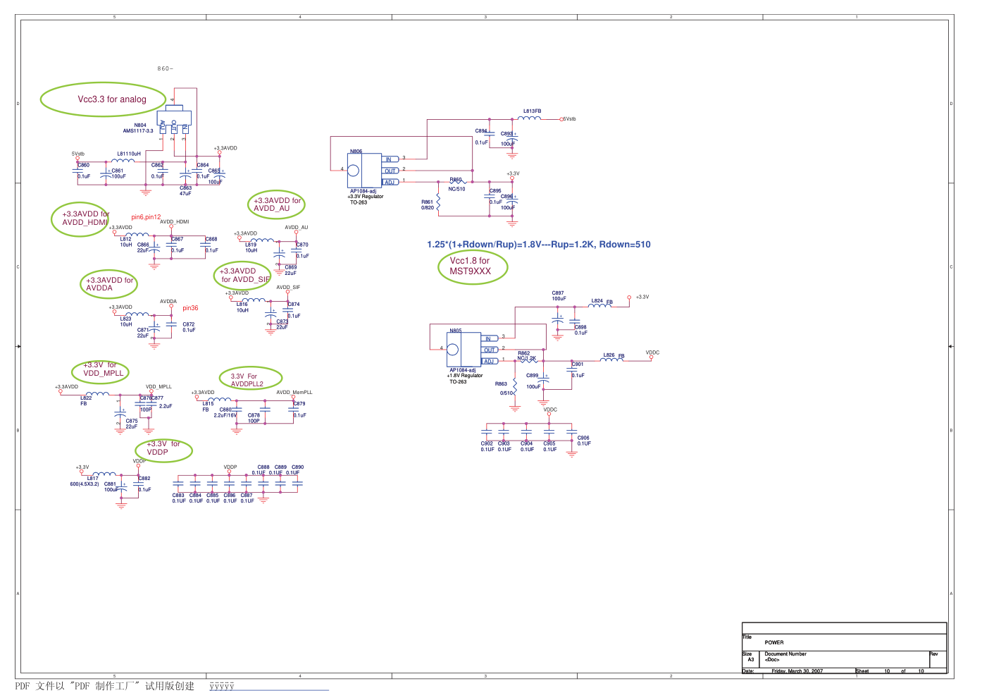Select the '+3.3AVDD for AVDD_HDMI' annotation

click(x=81, y=219)
